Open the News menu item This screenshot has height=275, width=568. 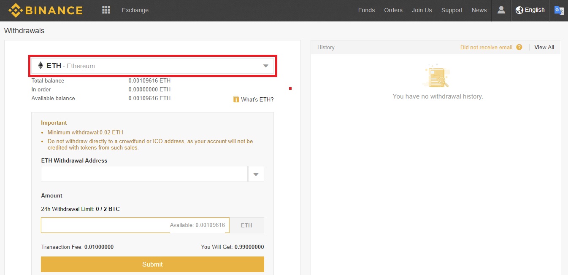(479, 10)
